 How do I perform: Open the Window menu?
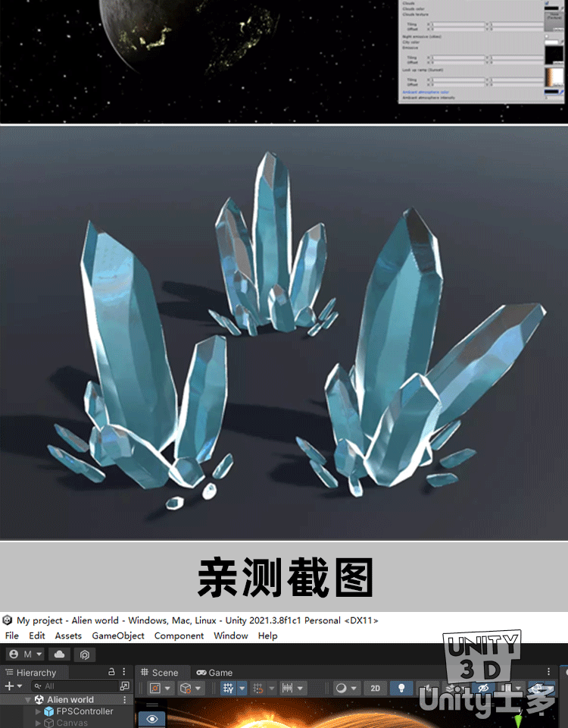coord(230,635)
